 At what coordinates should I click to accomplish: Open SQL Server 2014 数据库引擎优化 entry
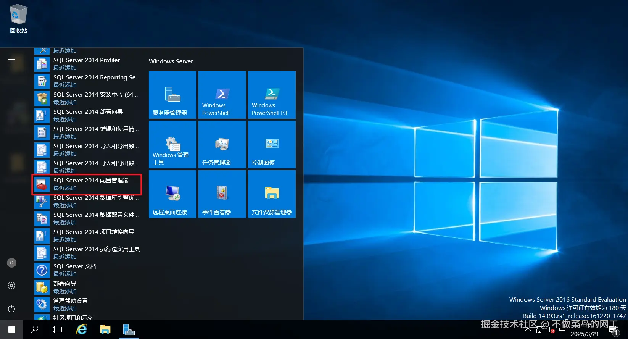tap(88, 201)
